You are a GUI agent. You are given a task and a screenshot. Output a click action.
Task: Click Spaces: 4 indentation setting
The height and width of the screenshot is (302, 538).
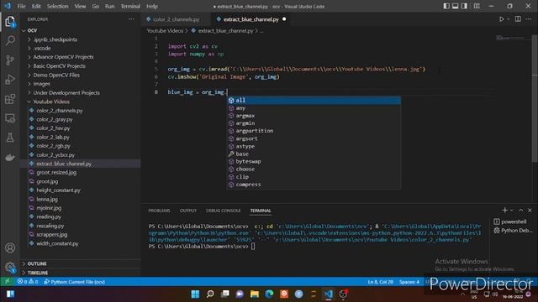[x=409, y=282]
